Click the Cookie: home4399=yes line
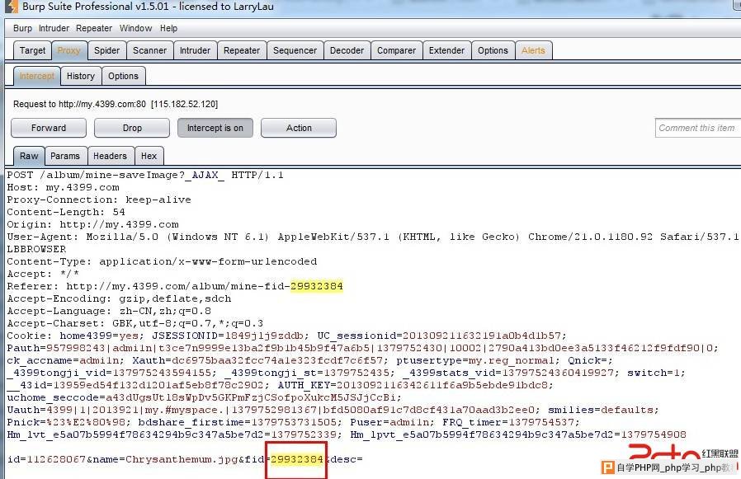The image size is (741, 479). coord(286,336)
